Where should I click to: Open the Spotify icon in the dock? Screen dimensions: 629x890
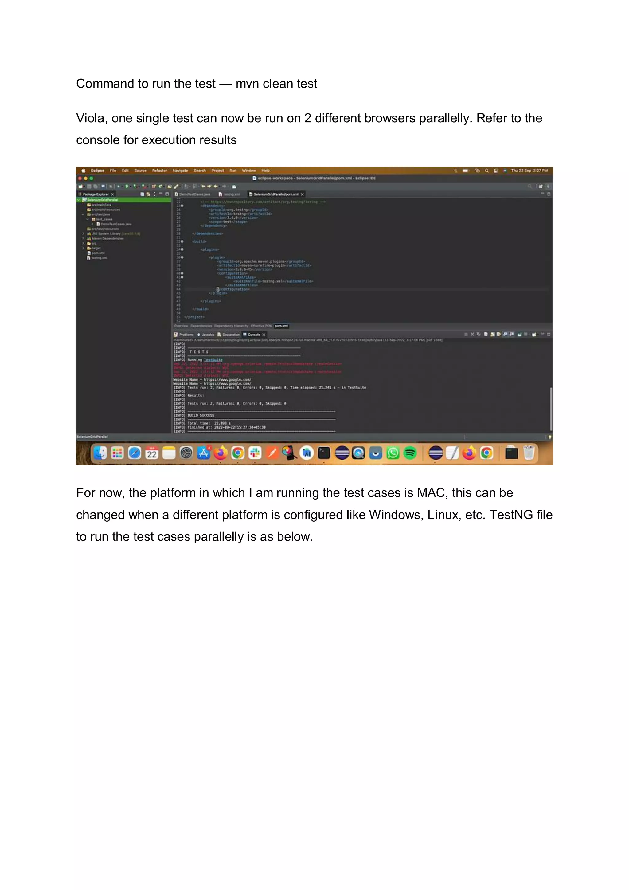click(x=410, y=452)
